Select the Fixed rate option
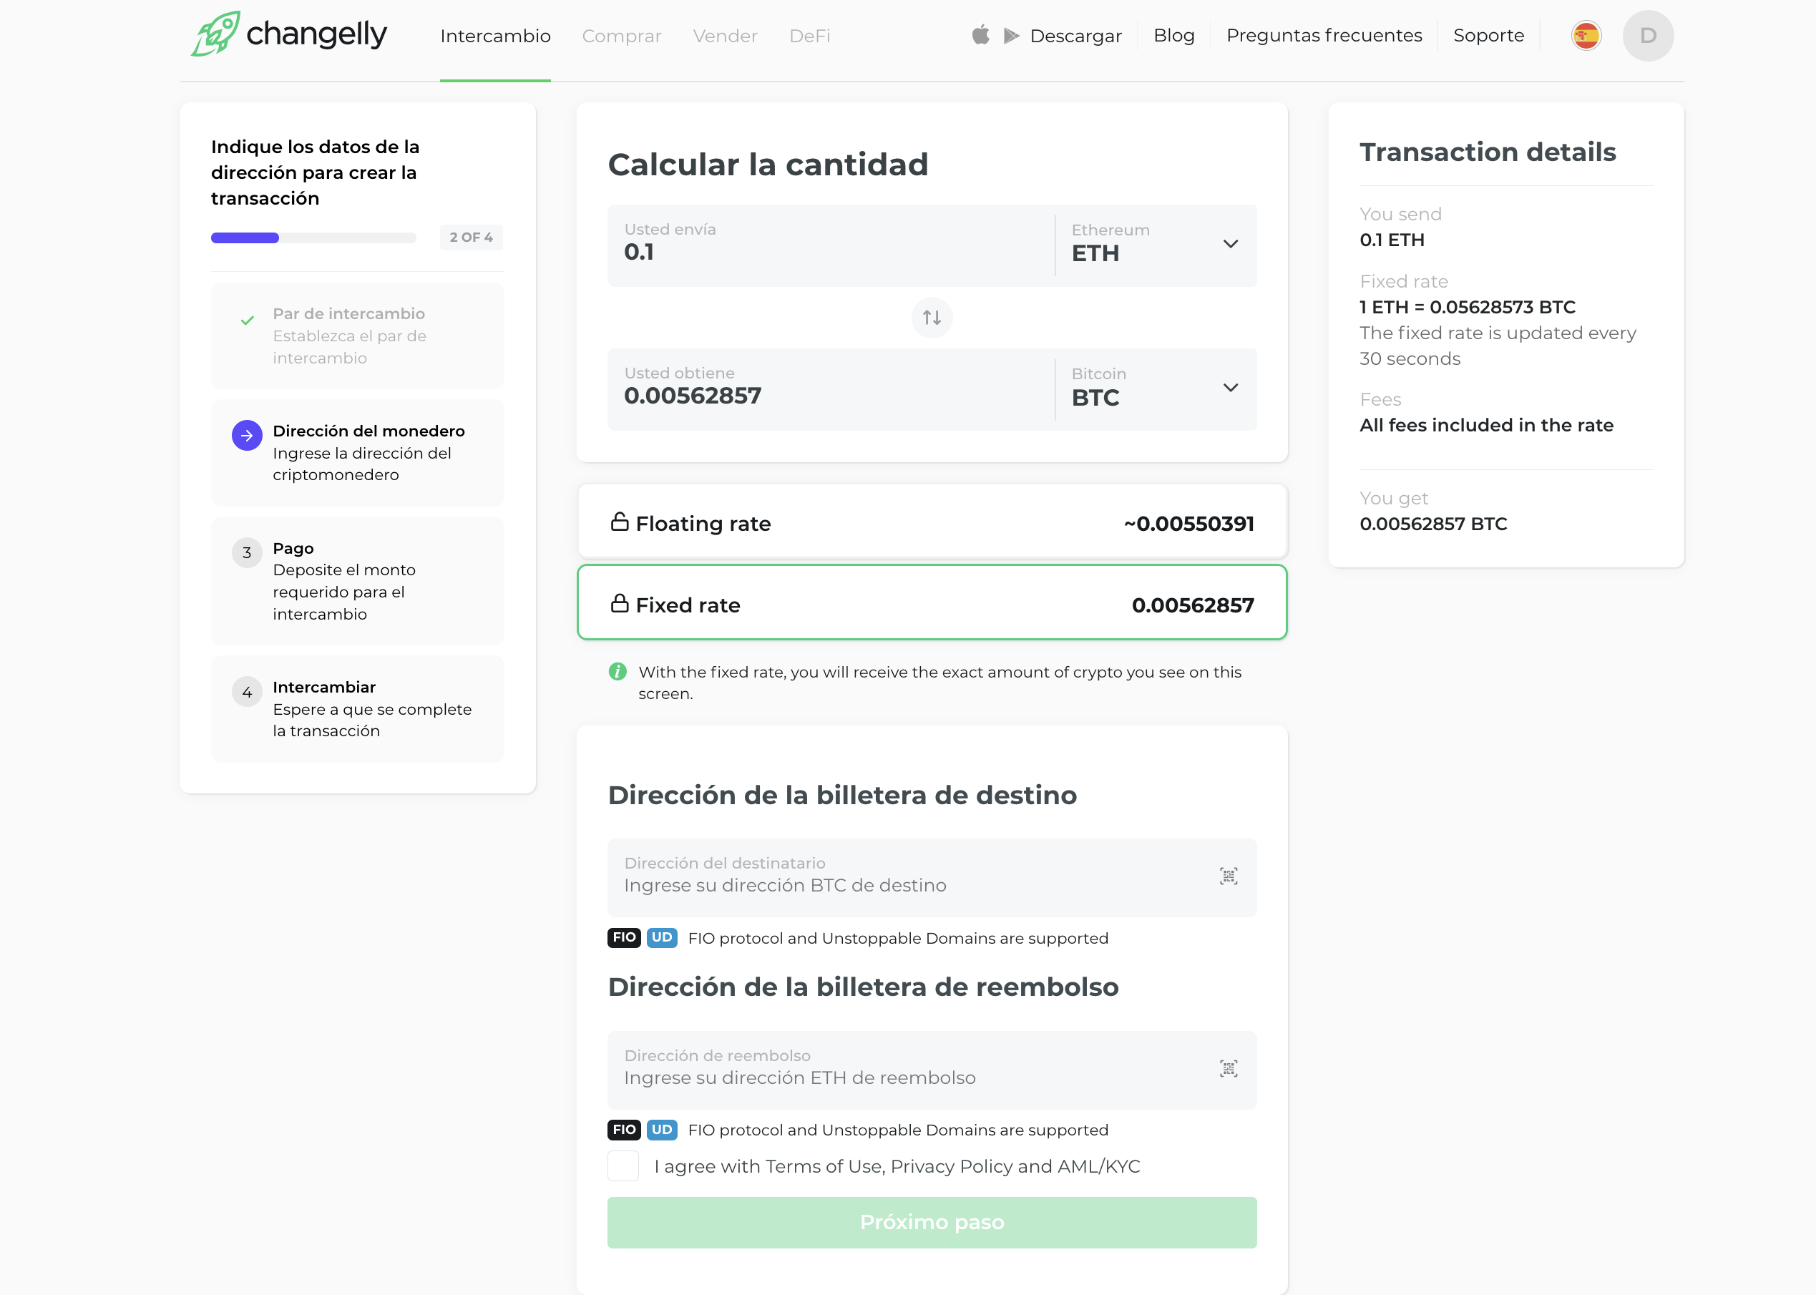 point(931,604)
